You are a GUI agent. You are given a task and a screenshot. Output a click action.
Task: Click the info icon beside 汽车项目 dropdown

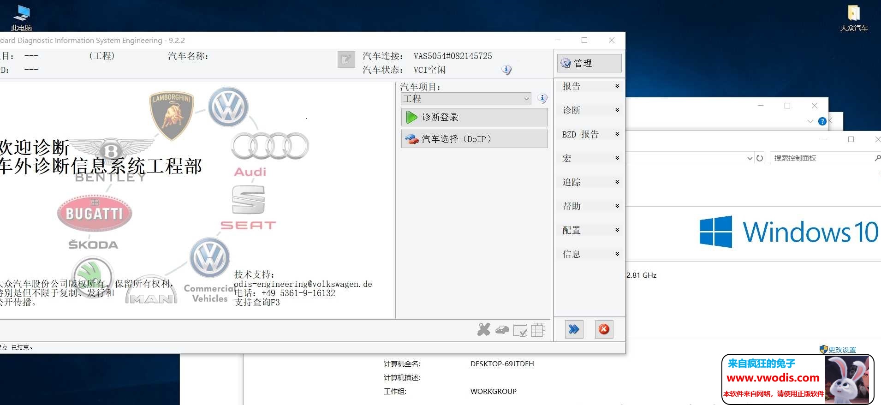[542, 99]
